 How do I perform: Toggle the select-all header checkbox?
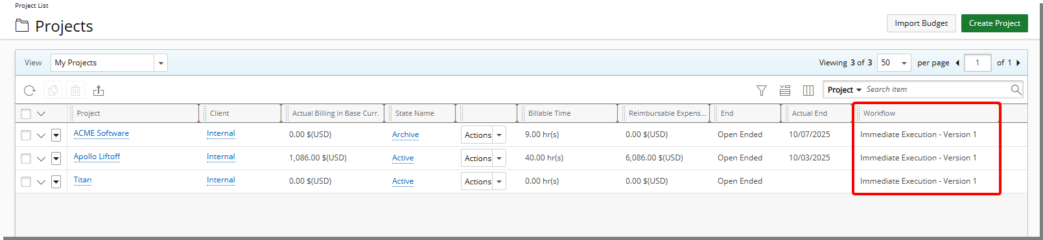[x=26, y=114]
